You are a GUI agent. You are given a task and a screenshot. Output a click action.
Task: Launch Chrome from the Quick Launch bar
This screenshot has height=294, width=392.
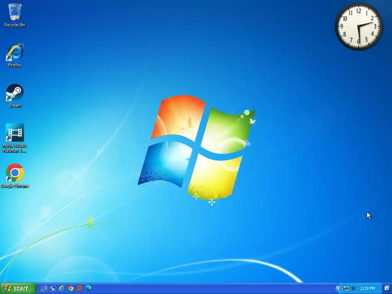point(70,289)
